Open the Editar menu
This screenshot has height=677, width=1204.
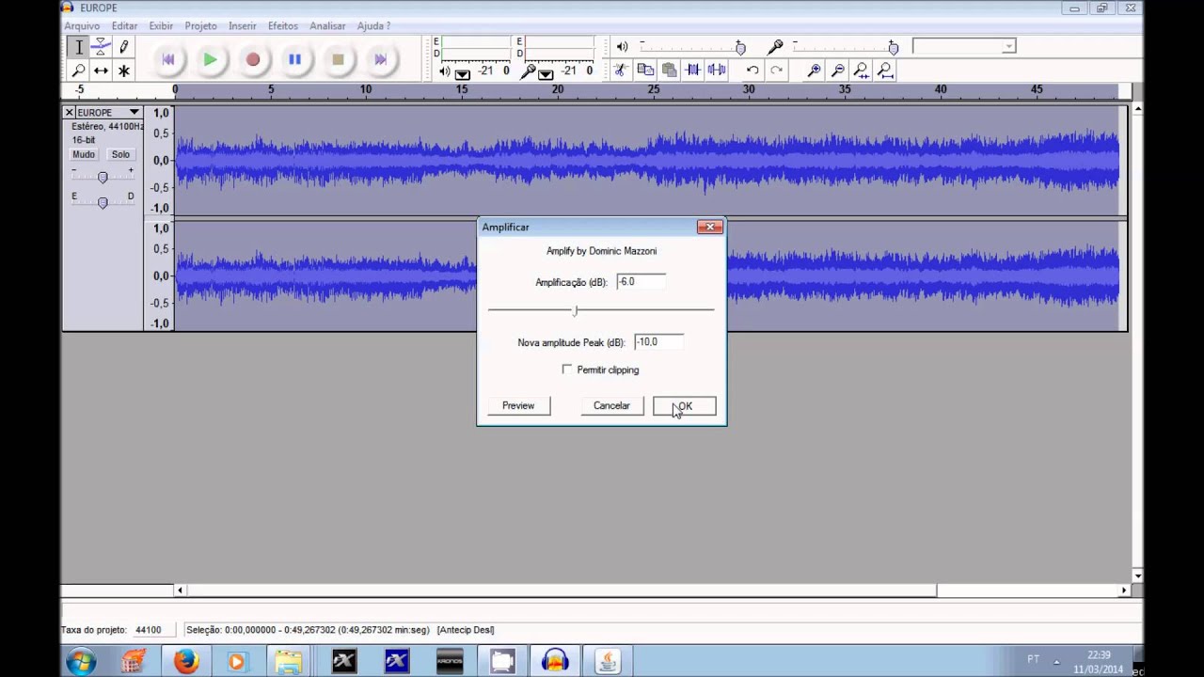point(124,26)
